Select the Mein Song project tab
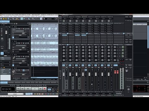 point(5,22)
